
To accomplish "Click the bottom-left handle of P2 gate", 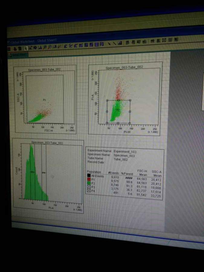I will click(107, 123).
